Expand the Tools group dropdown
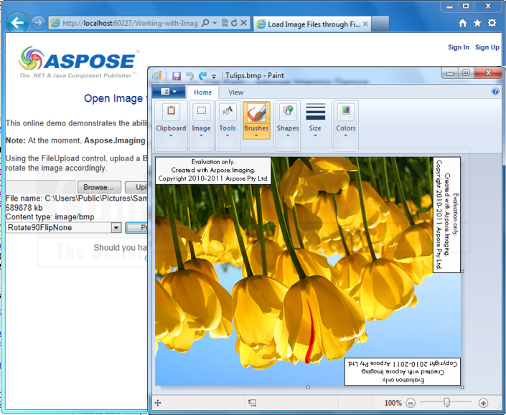506x415 pixels. pyautogui.click(x=228, y=135)
